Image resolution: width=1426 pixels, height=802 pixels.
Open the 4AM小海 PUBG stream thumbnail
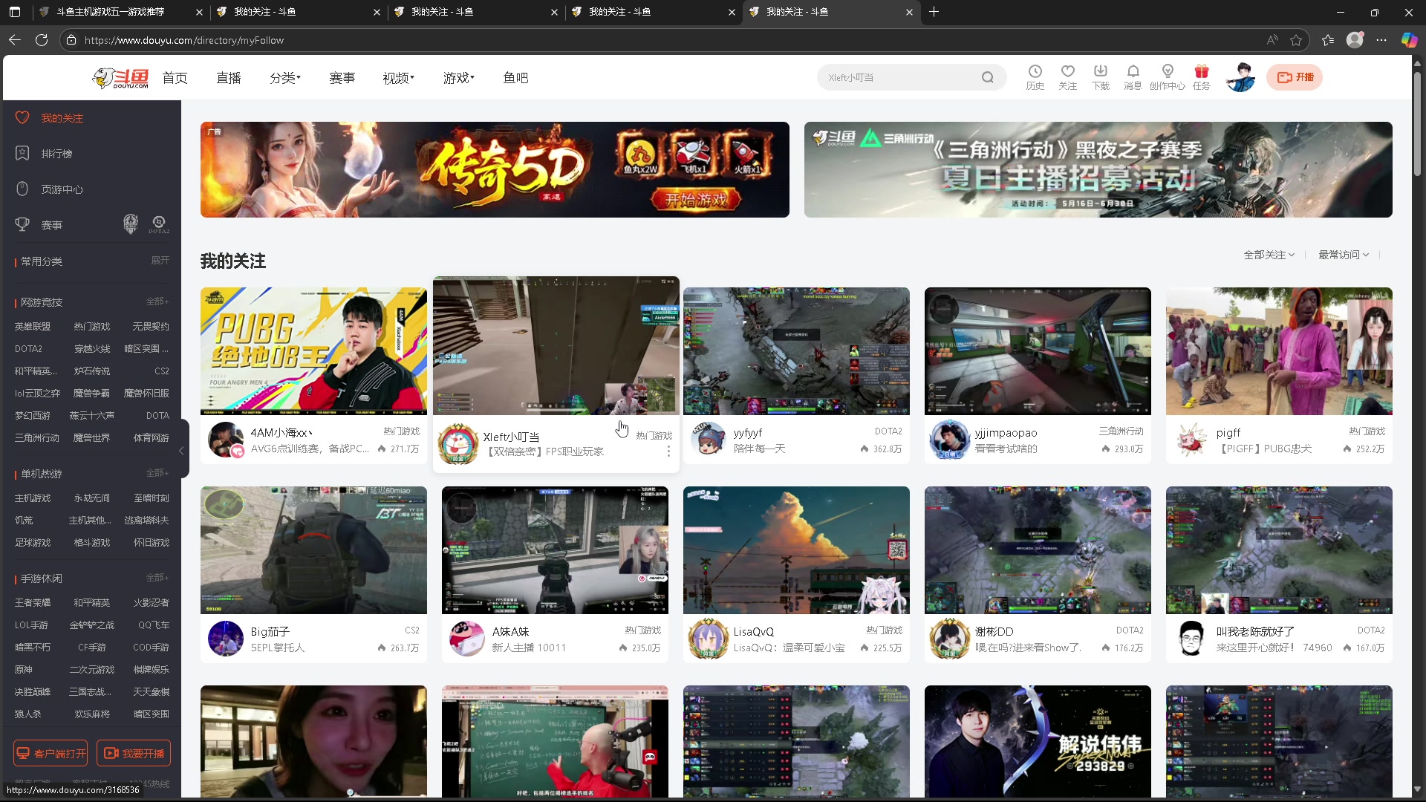(x=313, y=351)
